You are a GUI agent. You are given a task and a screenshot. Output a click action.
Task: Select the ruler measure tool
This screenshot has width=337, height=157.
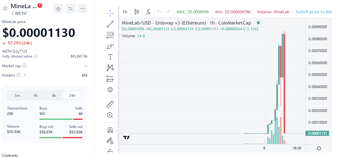point(110,104)
